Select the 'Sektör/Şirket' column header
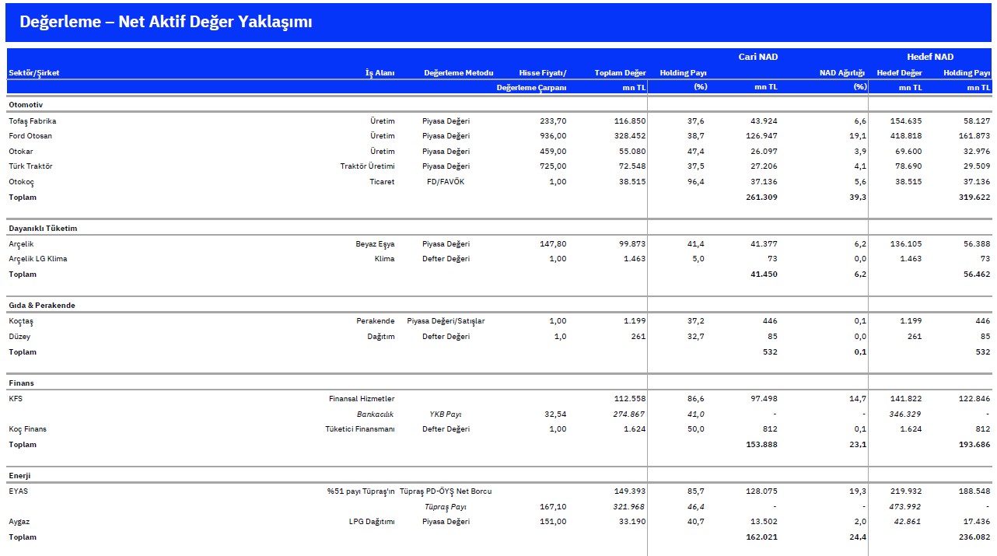Viewport: 997px width, 556px height. tap(34, 73)
